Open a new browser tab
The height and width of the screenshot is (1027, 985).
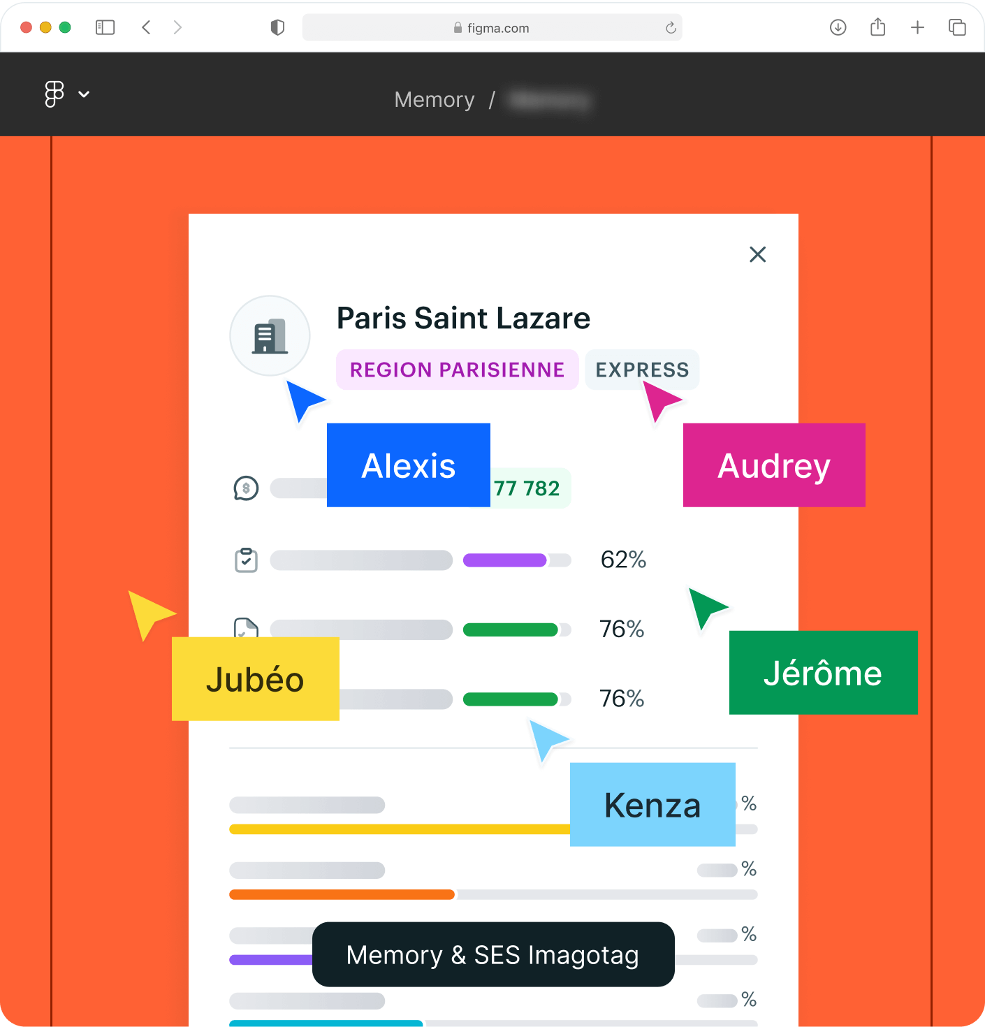point(917,27)
